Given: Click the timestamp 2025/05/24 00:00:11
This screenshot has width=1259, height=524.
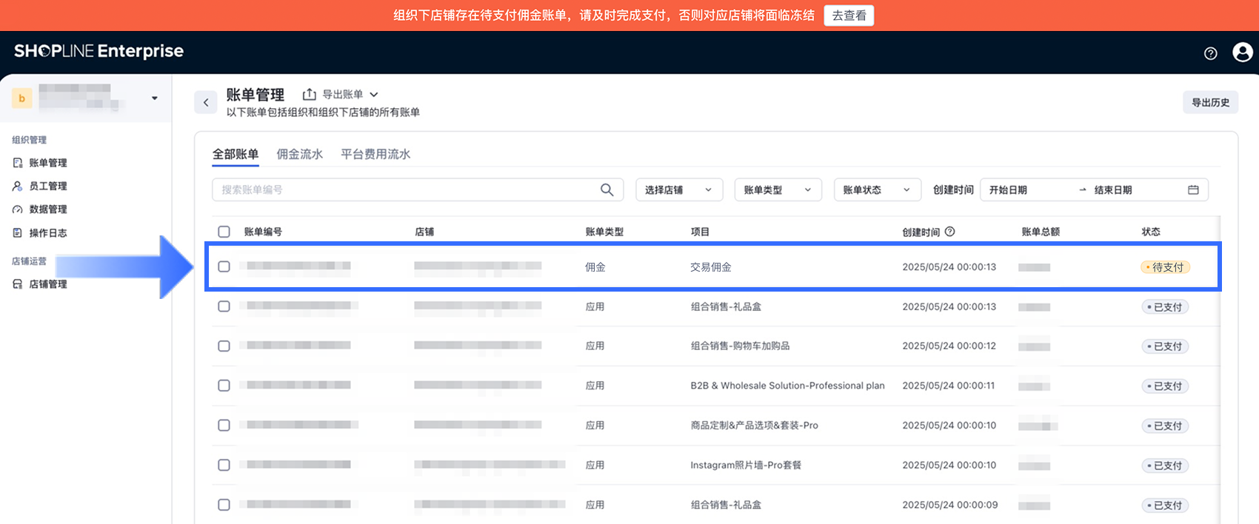Looking at the screenshot, I should click(x=949, y=386).
